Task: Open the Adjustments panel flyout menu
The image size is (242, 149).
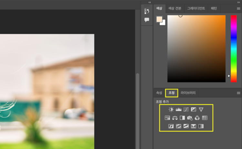Action: [238, 93]
